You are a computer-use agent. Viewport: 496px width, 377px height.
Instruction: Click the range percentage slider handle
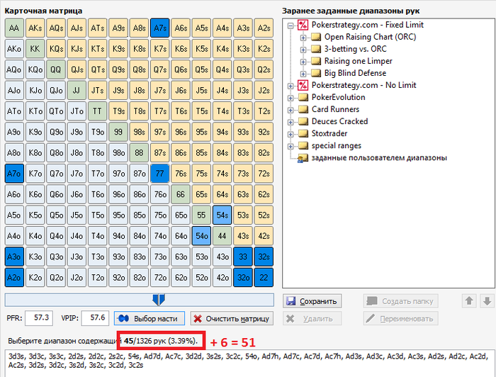tap(159, 300)
